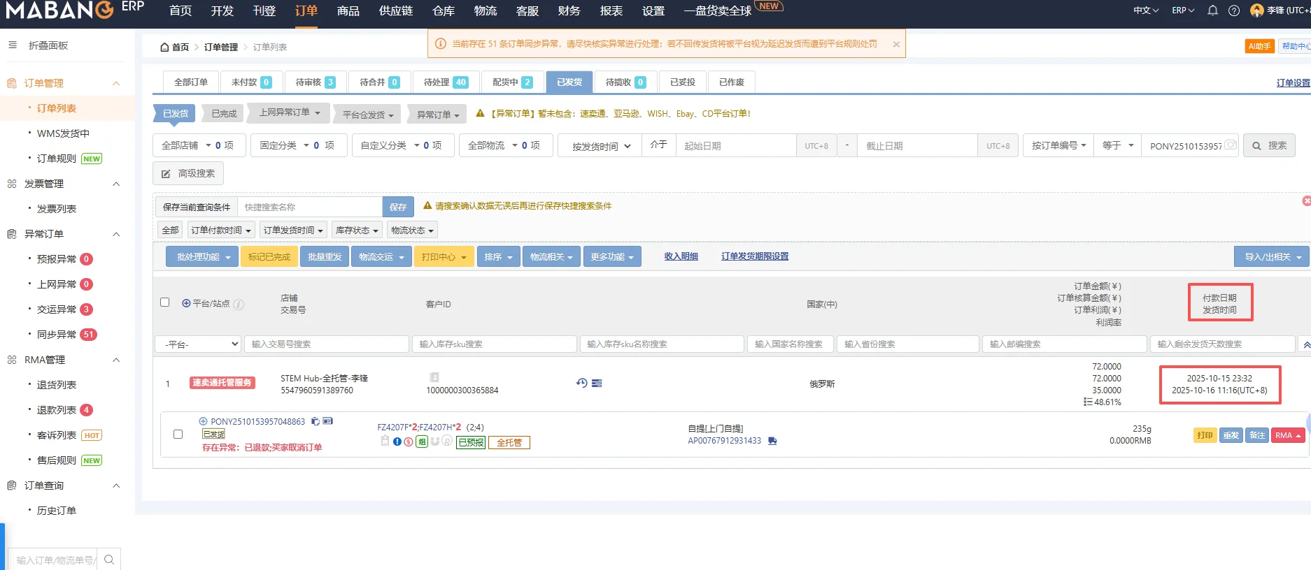Image resolution: width=1311 pixels, height=570 pixels.
Task: Switch to the 待处理 order tab
Action: tap(445, 82)
